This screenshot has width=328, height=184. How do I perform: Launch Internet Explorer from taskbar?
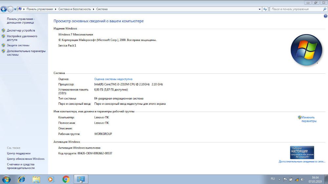tap(21, 179)
